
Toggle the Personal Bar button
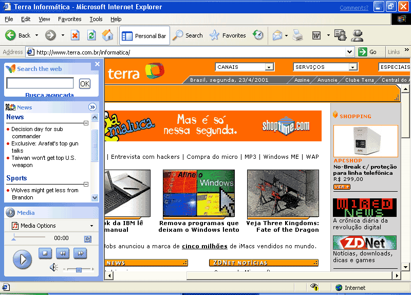(x=144, y=36)
